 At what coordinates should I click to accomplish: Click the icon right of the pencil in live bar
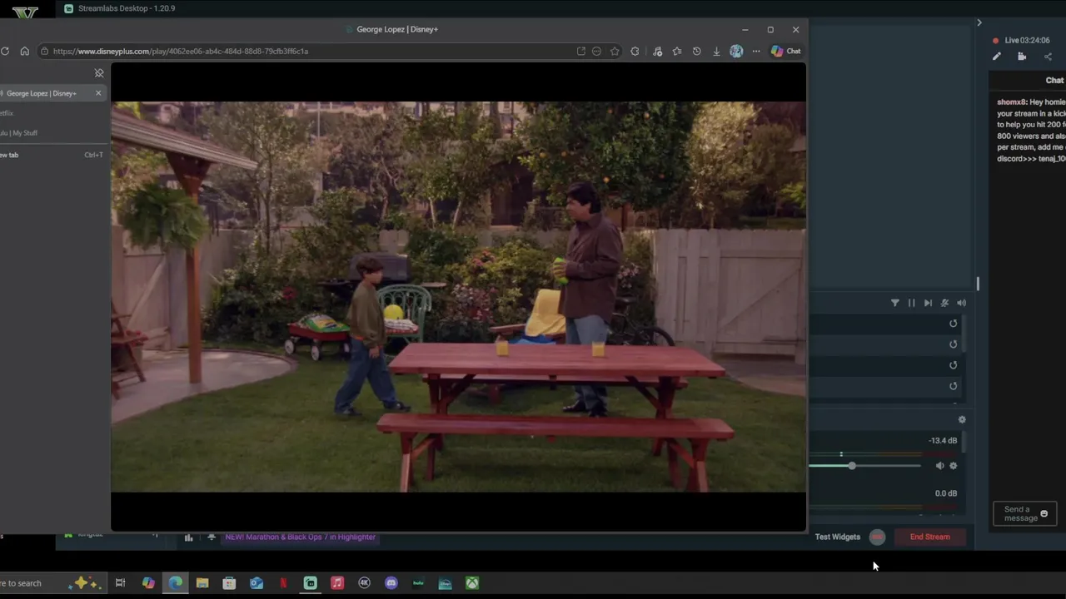point(1022,57)
